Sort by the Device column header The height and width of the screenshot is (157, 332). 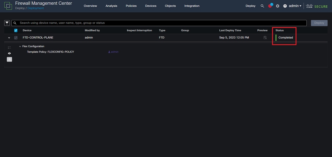point(27,30)
